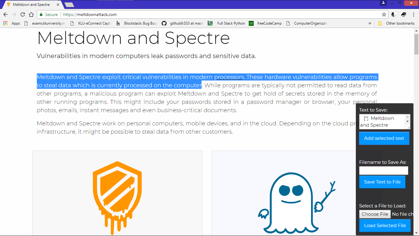419x236 pixels.
Task: Click Add selected text button
Action: [384, 138]
